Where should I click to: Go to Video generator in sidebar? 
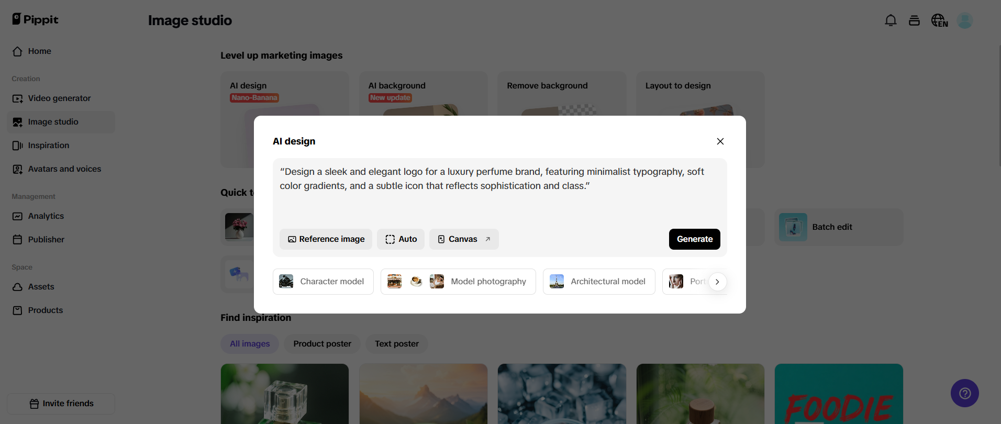pyautogui.click(x=59, y=98)
